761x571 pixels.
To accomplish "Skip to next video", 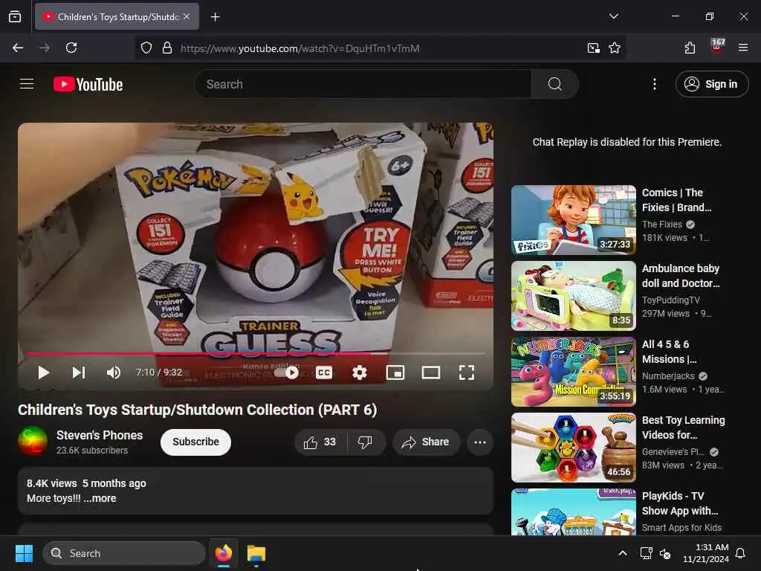I will point(79,372).
